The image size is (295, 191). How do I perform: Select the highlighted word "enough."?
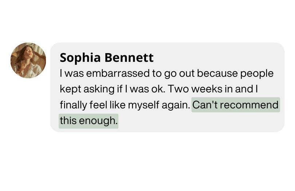(98, 120)
